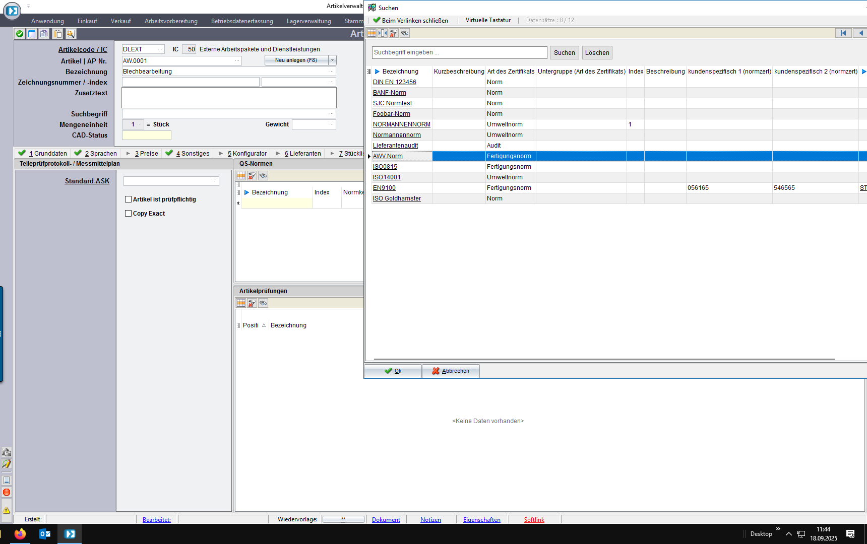
Task: Open the Standard-ASK field lookup ellipsis
Action: [215, 181]
